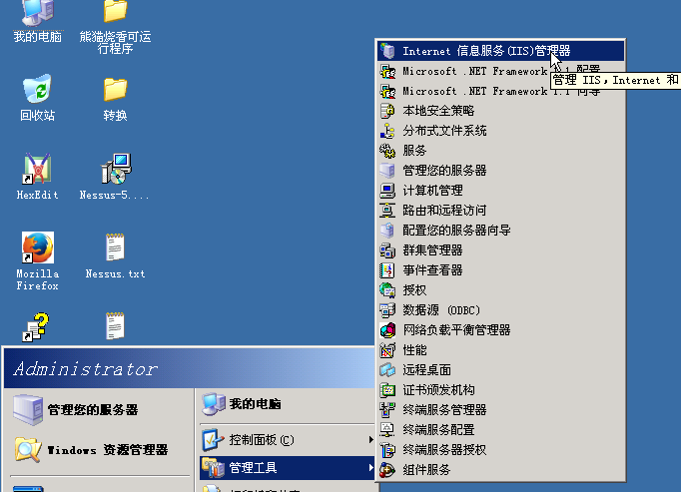Screen dimensions: 681x492
Task: Click the 组件服务 text entry
Action: [426, 470]
